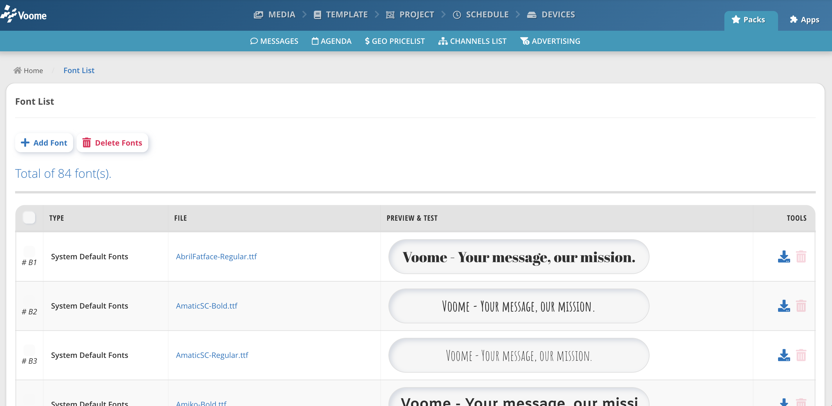This screenshot has width=832, height=406.
Task: Click 'System Default Fonts' in row B1
Action: pyautogui.click(x=89, y=256)
